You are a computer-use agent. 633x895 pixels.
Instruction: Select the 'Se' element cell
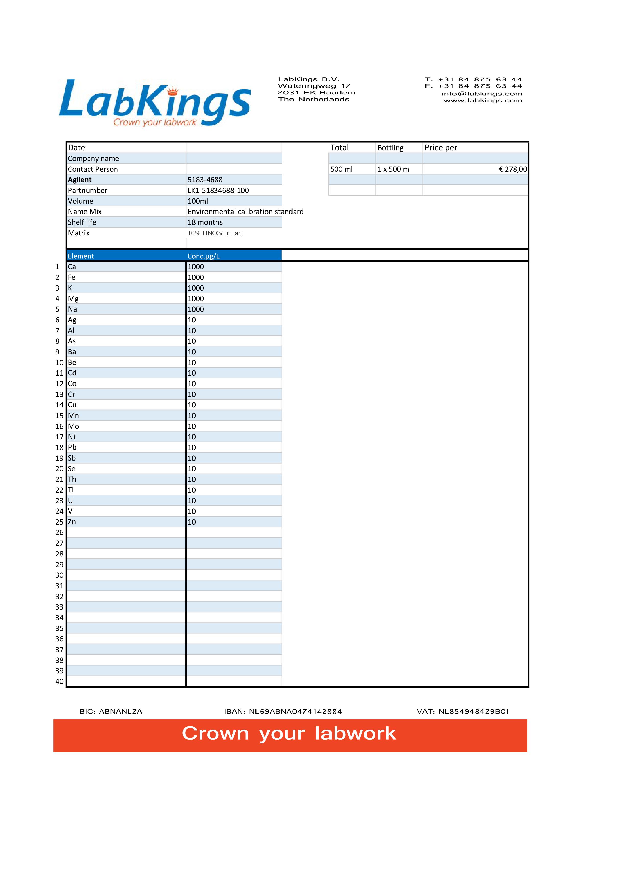pos(126,469)
